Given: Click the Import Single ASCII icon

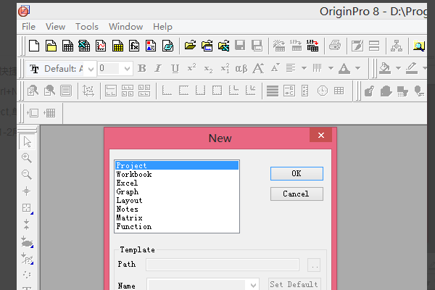Looking at the screenshot, I should [296, 46].
